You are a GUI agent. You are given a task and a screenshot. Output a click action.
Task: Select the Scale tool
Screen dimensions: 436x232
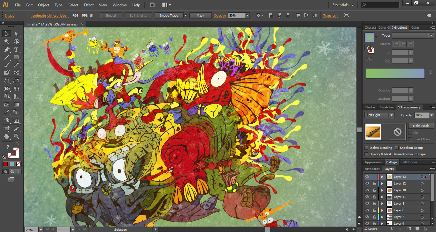[16, 81]
